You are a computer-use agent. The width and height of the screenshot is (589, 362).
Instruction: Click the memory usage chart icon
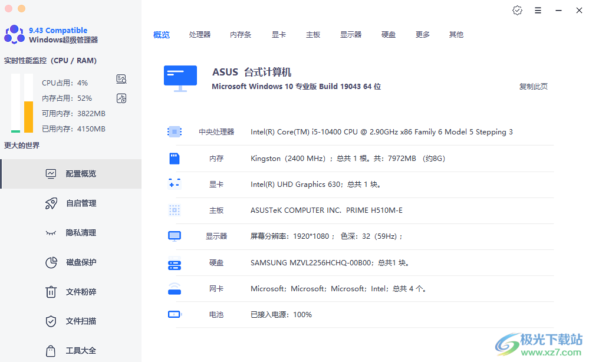click(121, 98)
